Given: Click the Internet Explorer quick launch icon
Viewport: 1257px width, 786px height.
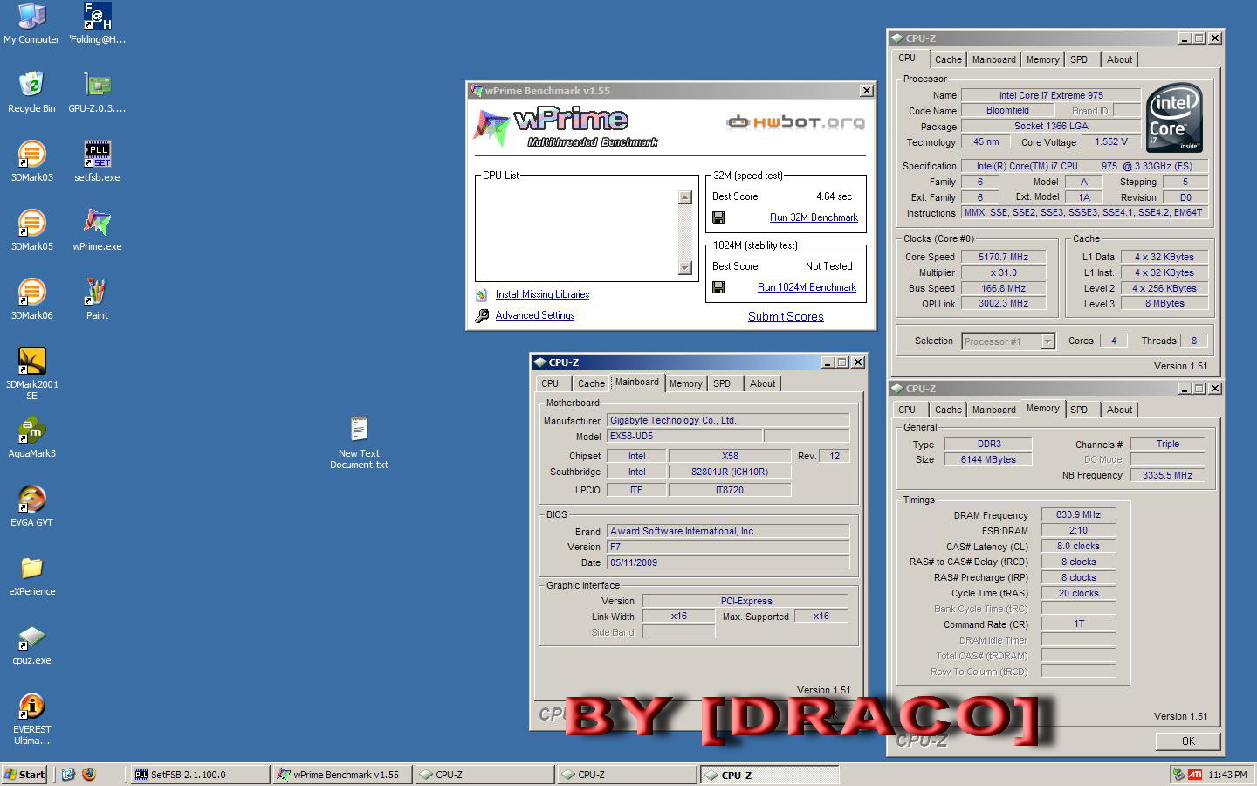Looking at the screenshot, I should (69, 774).
